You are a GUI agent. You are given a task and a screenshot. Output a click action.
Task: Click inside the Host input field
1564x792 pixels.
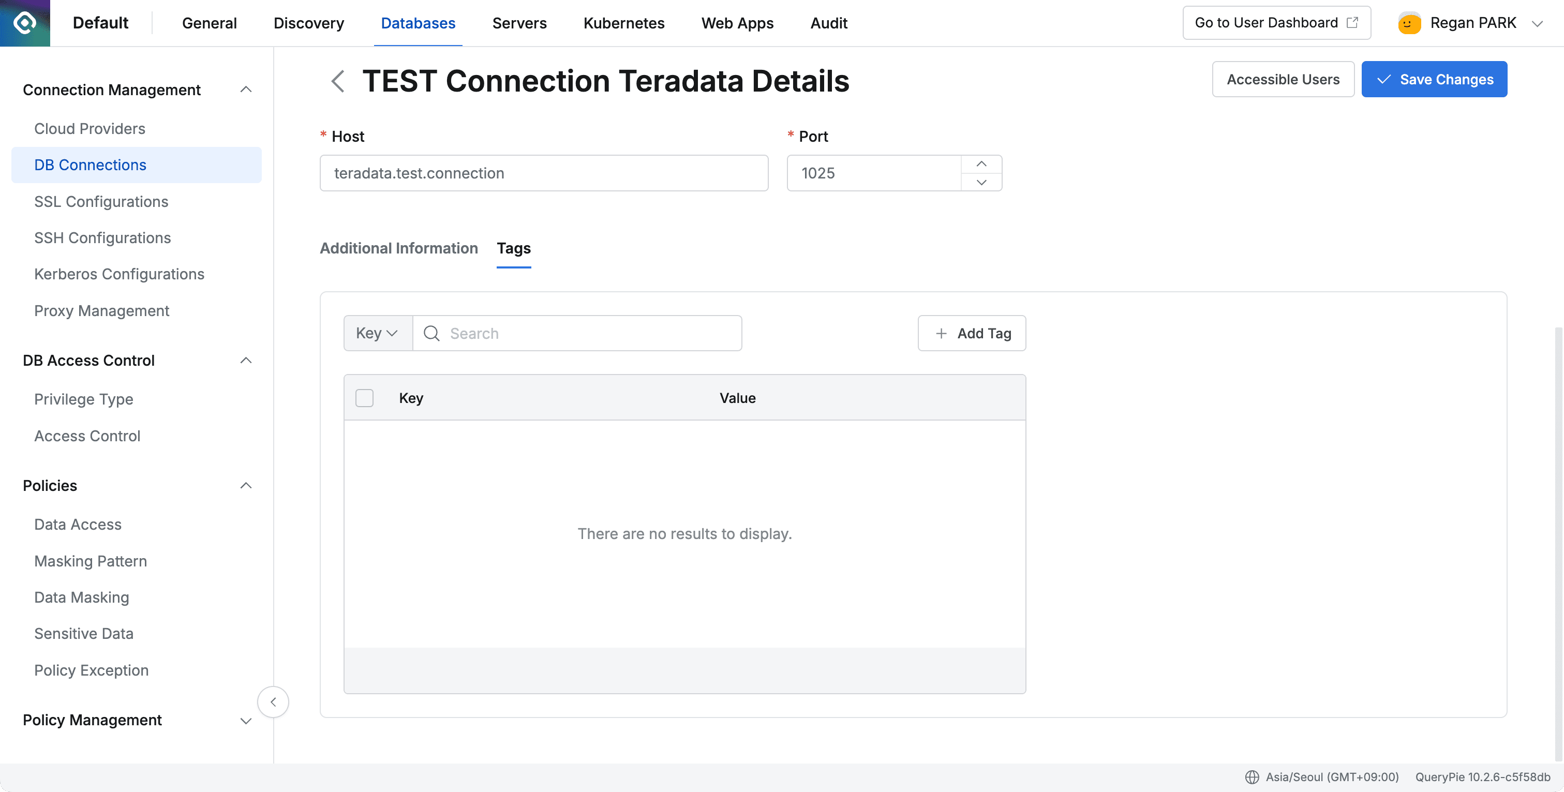tap(543, 173)
